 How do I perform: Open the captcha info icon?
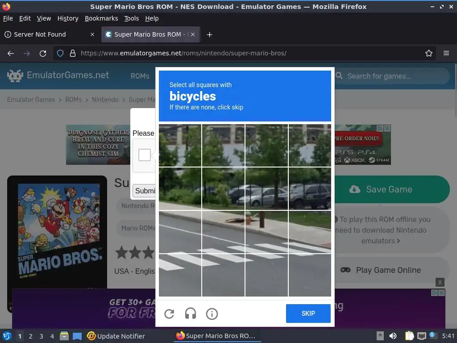(212, 314)
